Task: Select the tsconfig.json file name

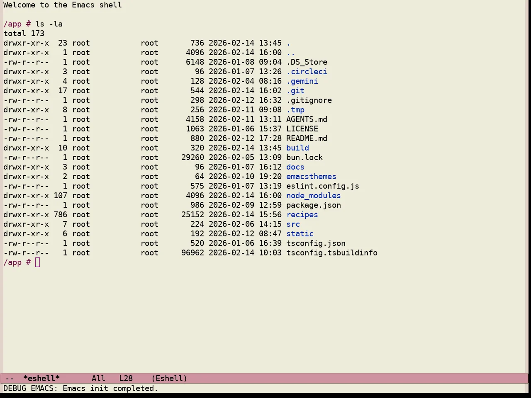Action: (x=316, y=243)
